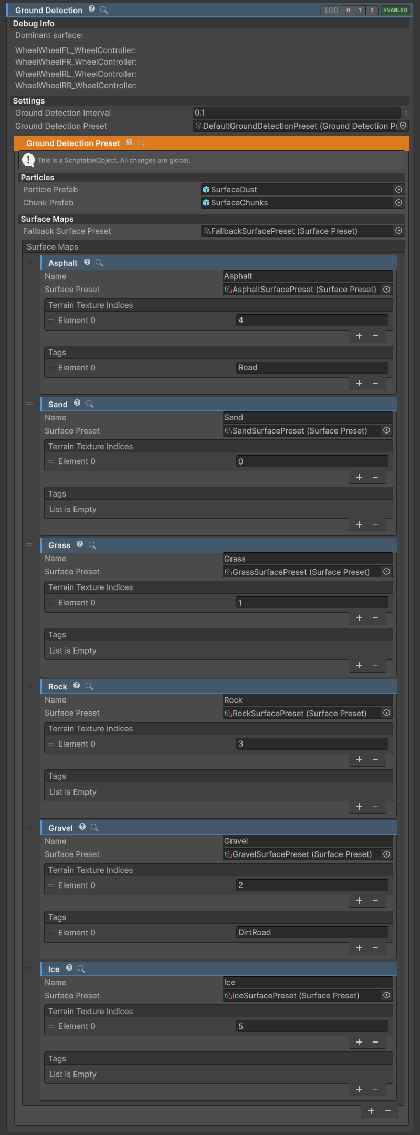Viewport: 420px width, 1135px height.
Task: Open object picker for SandSurfacePreset
Action: (x=387, y=430)
